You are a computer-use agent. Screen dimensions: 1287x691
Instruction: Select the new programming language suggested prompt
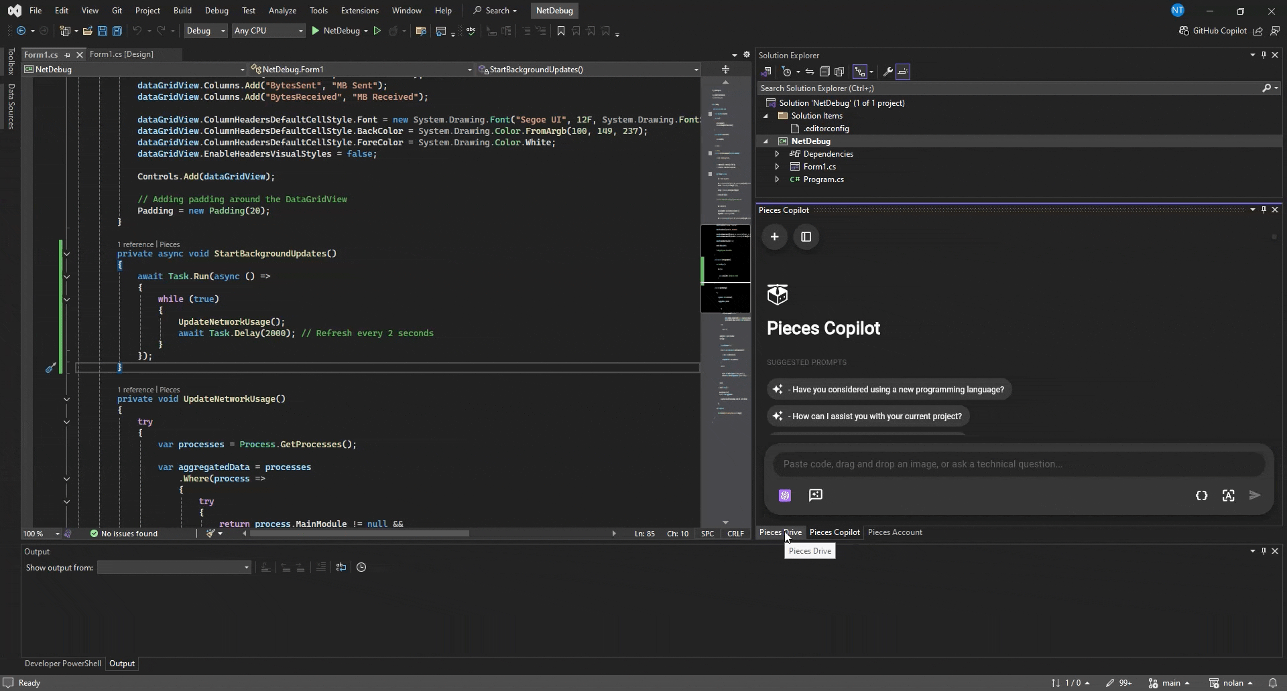tap(889, 390)
